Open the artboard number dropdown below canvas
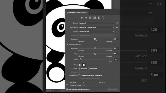The width and height of the screenshot is (166, 93). coord(59,91)
